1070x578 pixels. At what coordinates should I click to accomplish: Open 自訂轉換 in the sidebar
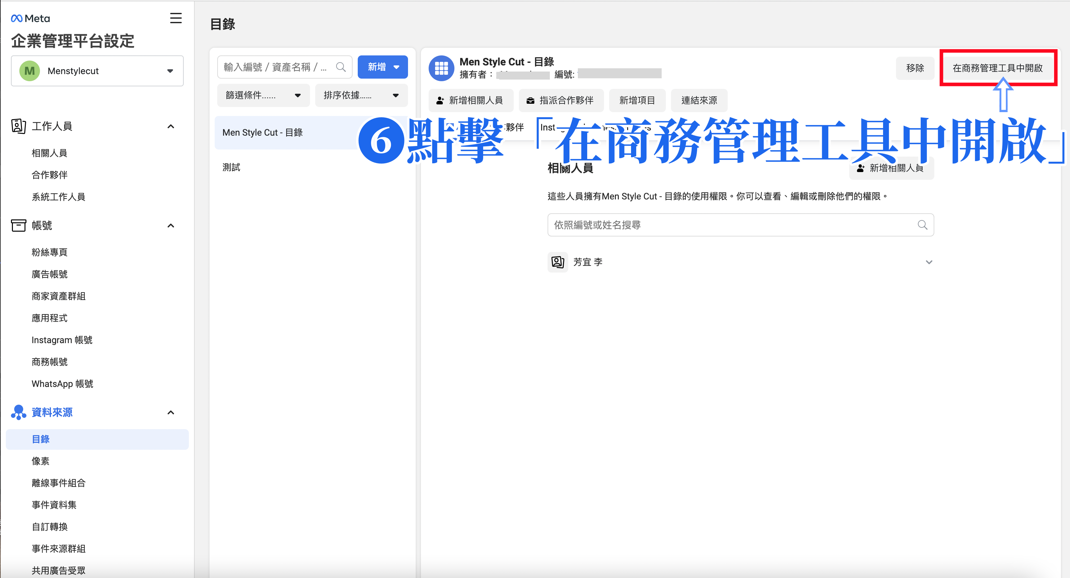pos(49,526)
